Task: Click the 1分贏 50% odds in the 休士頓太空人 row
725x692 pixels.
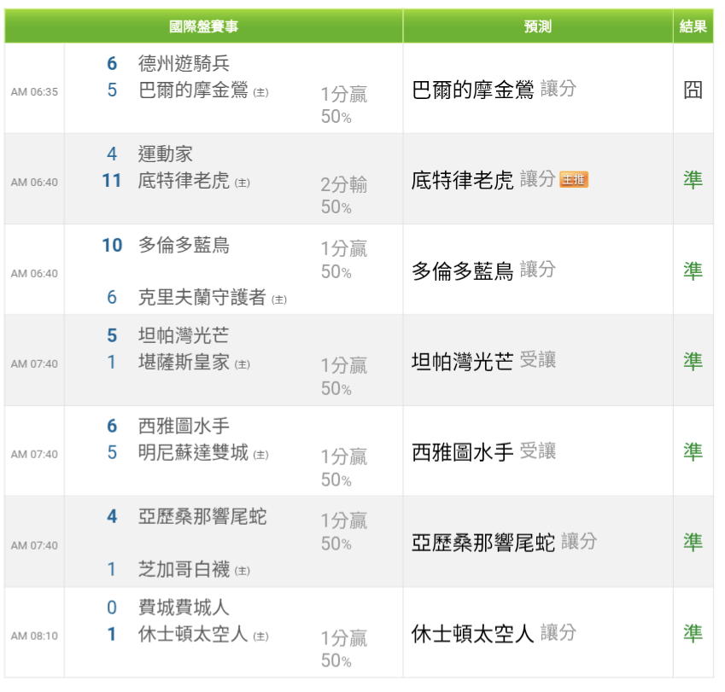Action: click(x=344, y=649)
